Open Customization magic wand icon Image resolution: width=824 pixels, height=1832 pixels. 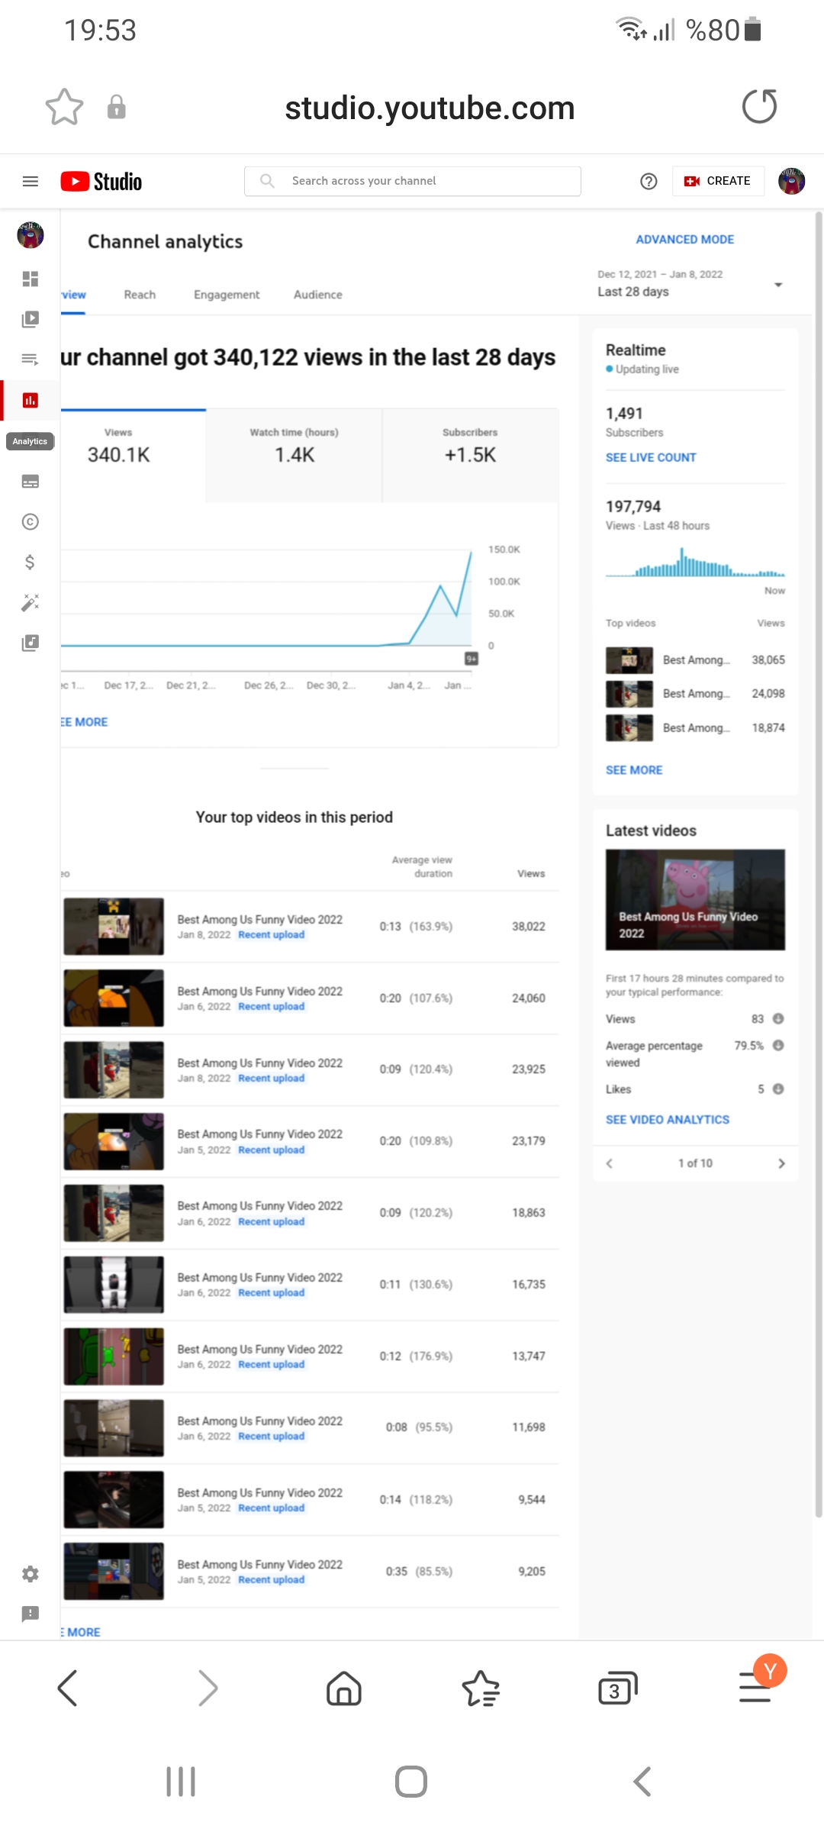(x=31, y=603)
